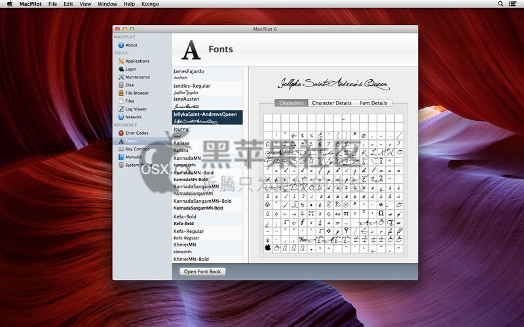Select the Apple logo glyph in character grid

point(268,248)
